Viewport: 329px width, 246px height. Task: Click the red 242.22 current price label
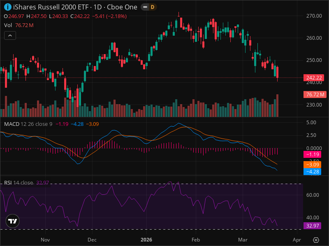[x=314, y=78]
